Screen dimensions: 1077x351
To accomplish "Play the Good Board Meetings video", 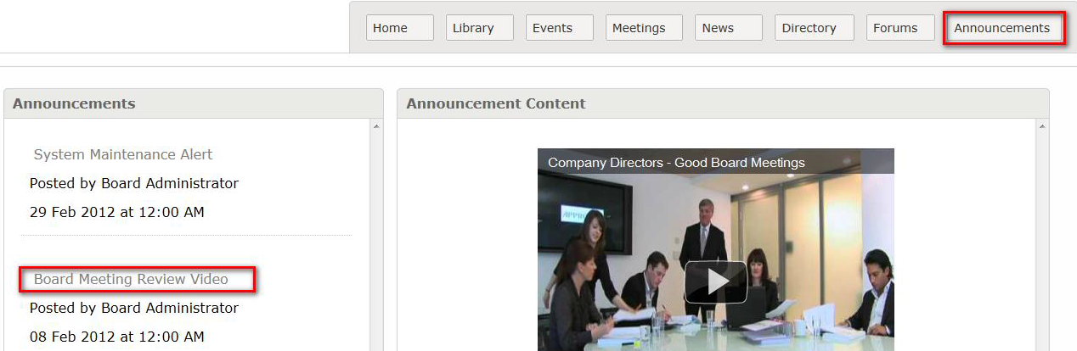I will click(x=715, y=281).
